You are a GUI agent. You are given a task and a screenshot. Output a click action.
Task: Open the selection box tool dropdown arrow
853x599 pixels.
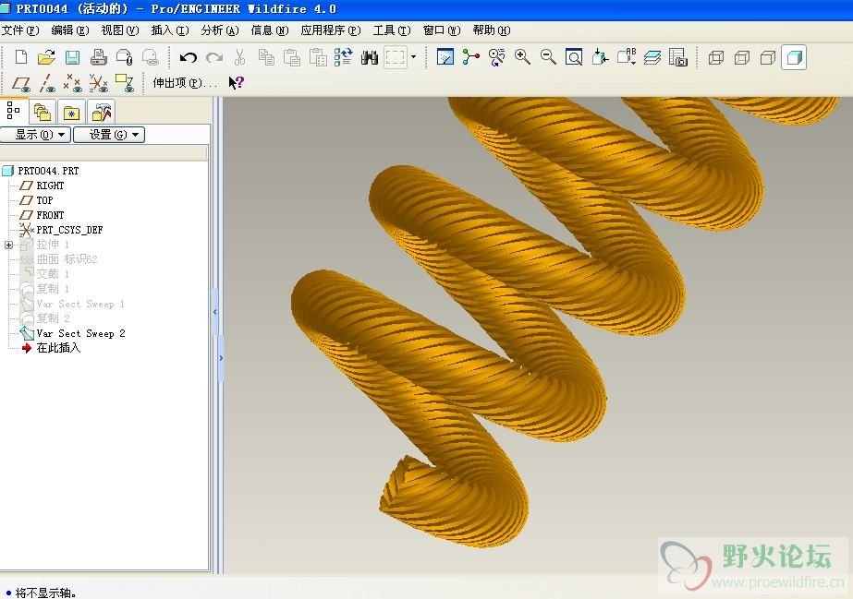tap(413, 57)
